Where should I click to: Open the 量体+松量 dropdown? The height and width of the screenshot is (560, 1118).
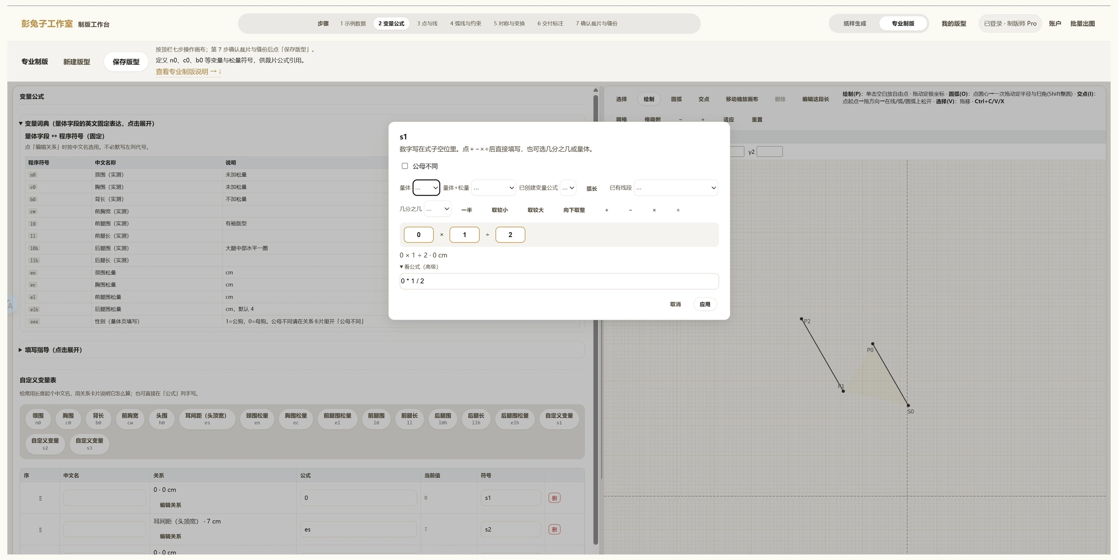click(x=494, y=188)
